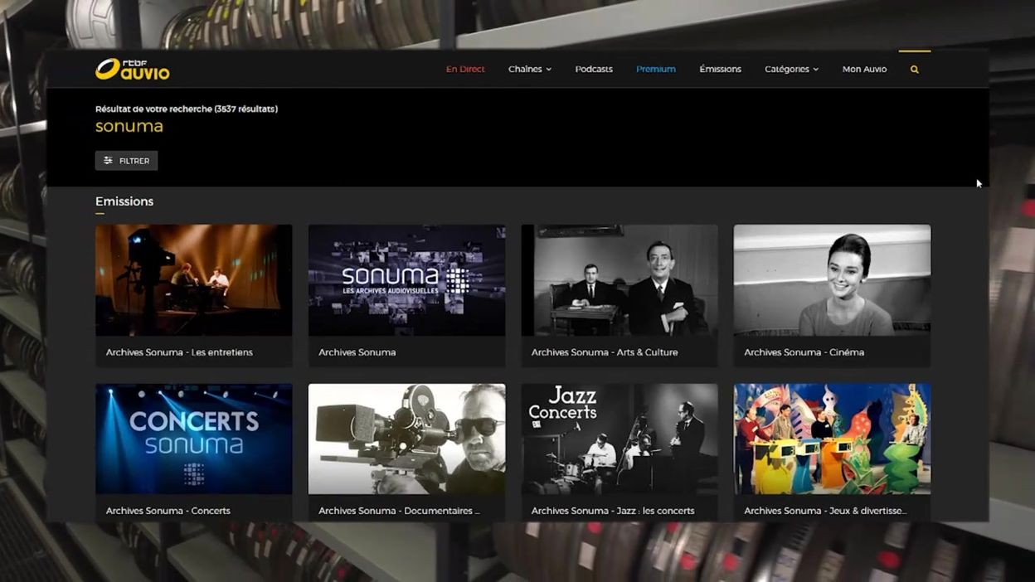Screen dimensions: 1035x582
Task: Open Archives Sonuma - Arts & Culture
Action: 620,280
